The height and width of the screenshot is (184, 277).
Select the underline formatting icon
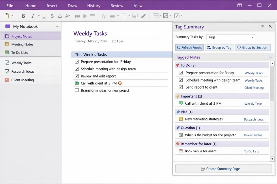coord(44,16)
